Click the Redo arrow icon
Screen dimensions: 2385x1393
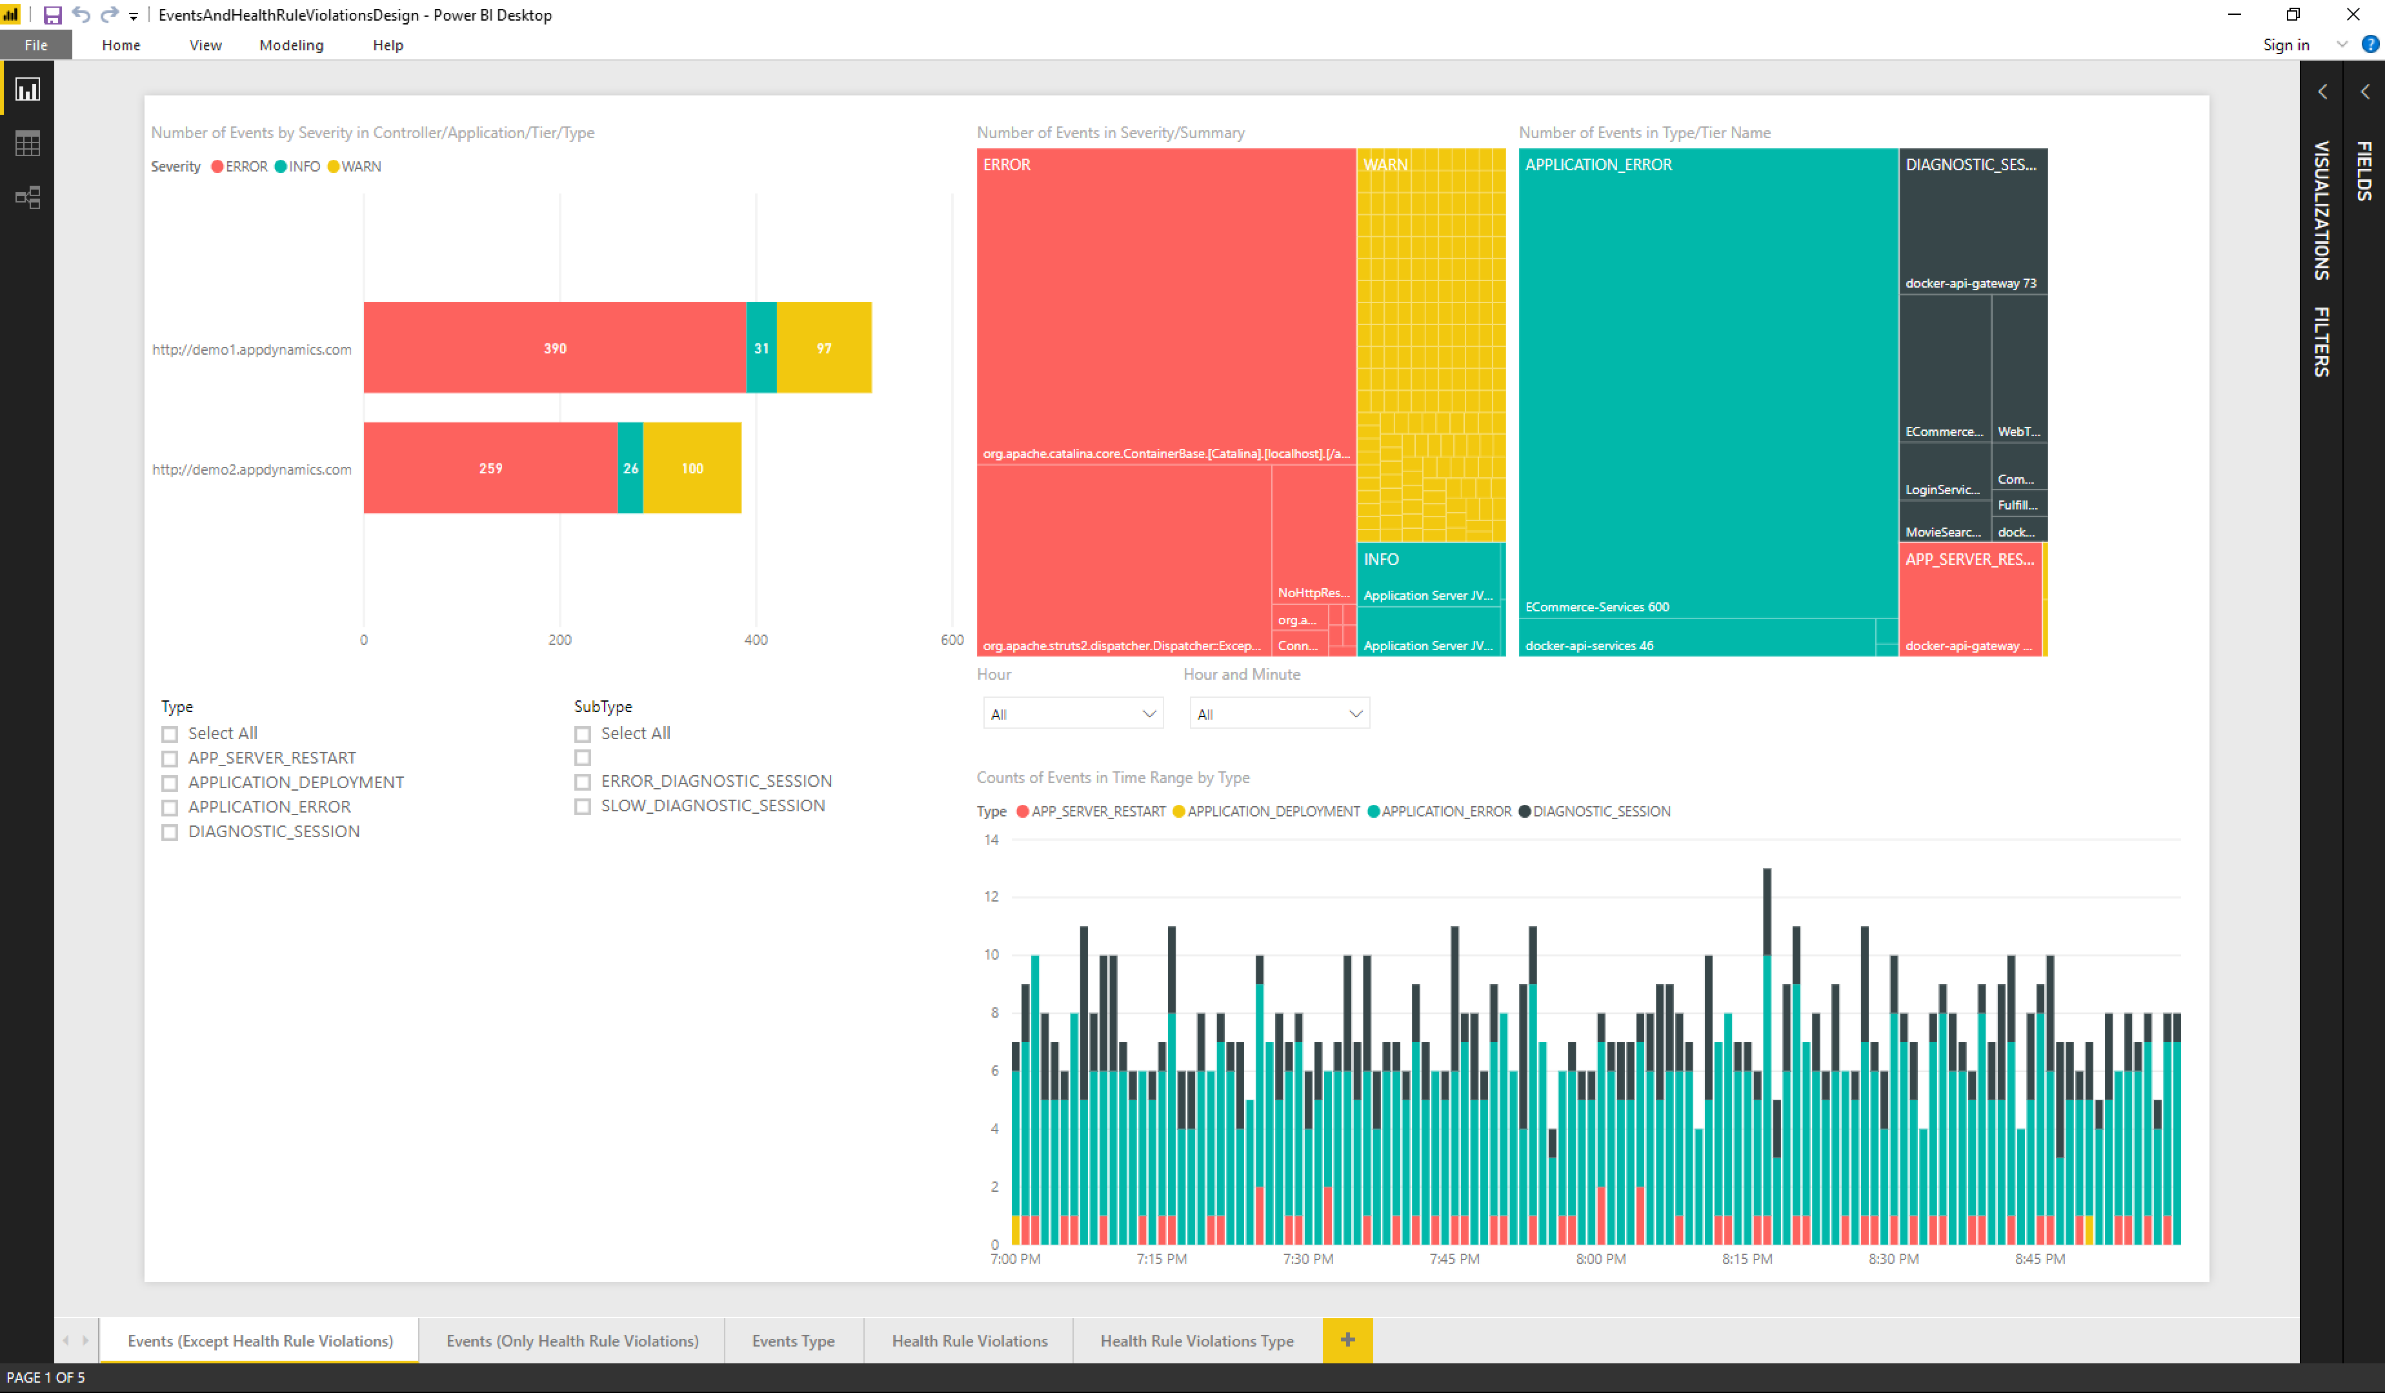[109, 15]
